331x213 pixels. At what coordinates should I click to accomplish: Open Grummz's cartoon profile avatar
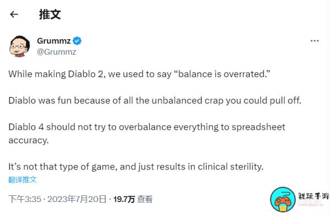coord(19,46)
